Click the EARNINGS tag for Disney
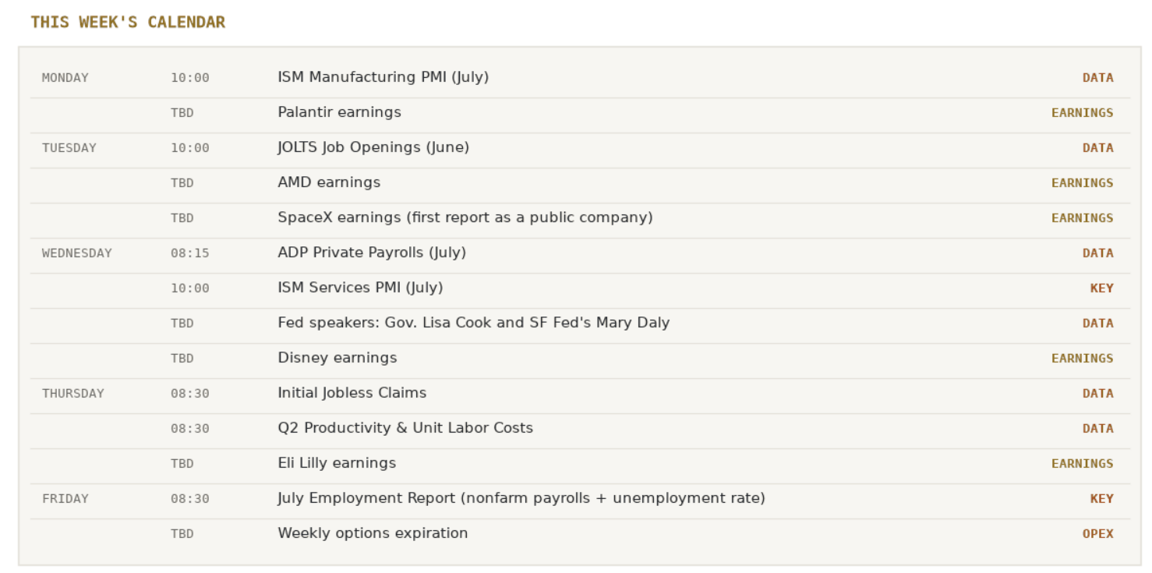 tap(1083, 359)
